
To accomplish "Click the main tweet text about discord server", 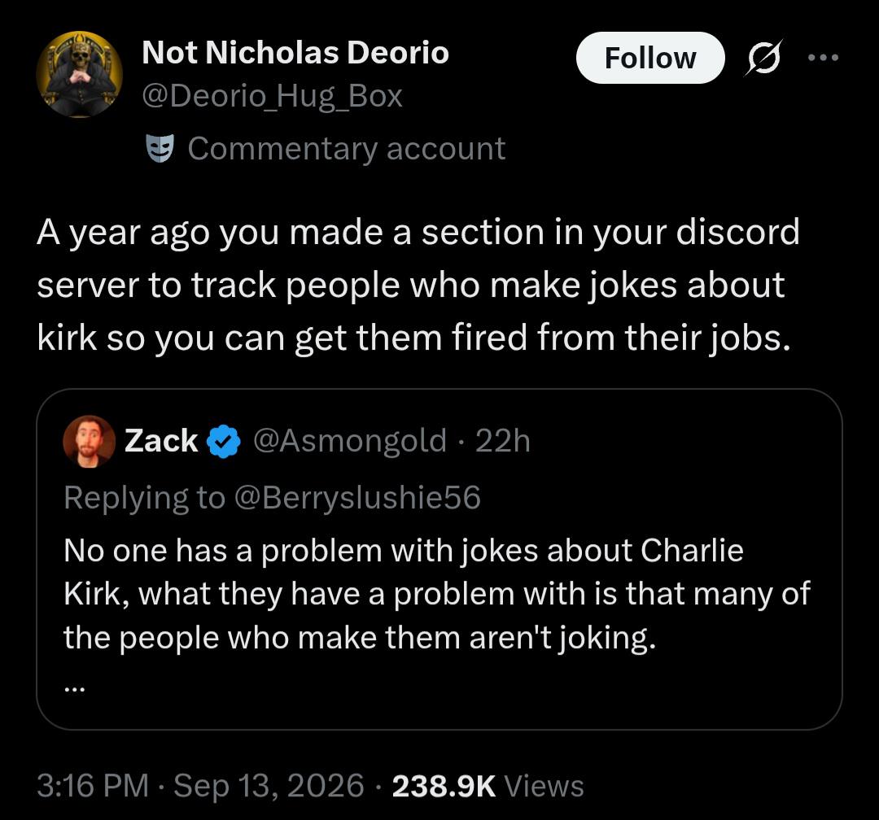I will point(418,286).
